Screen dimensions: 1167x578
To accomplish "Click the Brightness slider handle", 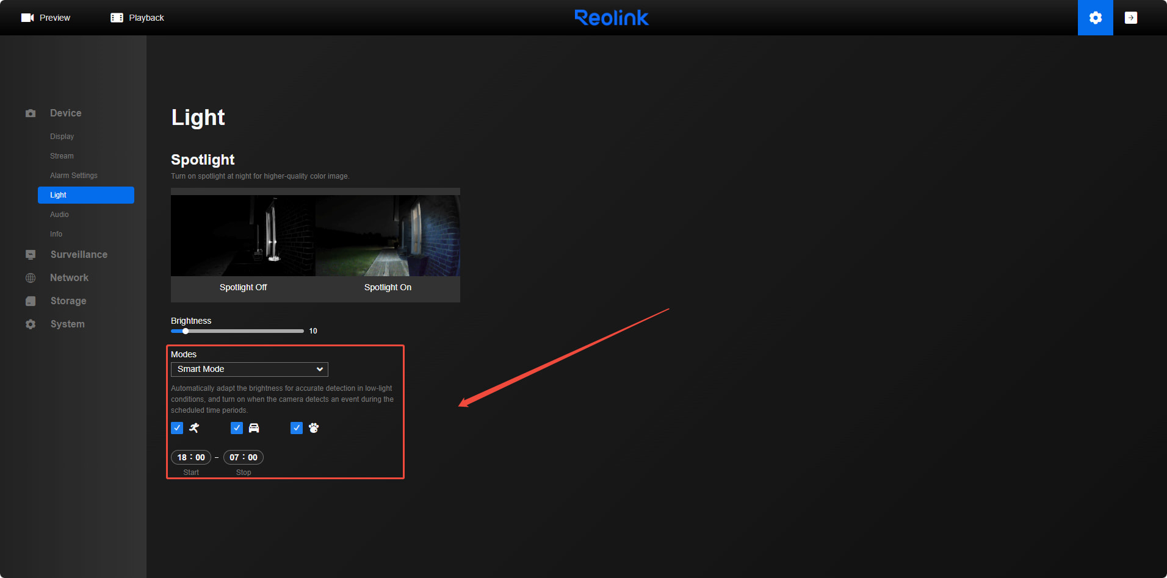I will pyautogui.click(x=186, y=331).
